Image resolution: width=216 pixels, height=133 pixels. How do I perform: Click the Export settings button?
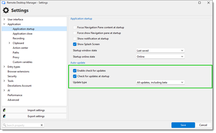(x=34, y=116)
